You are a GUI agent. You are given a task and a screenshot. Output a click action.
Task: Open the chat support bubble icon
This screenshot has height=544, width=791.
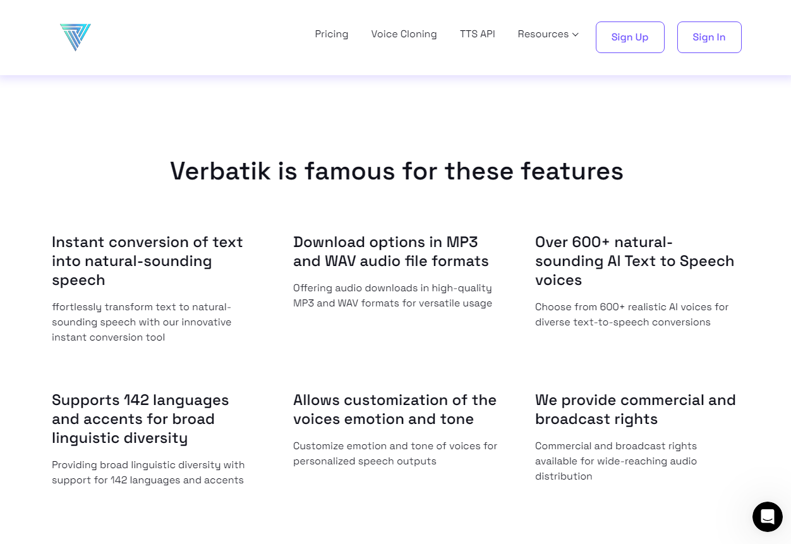768,517
